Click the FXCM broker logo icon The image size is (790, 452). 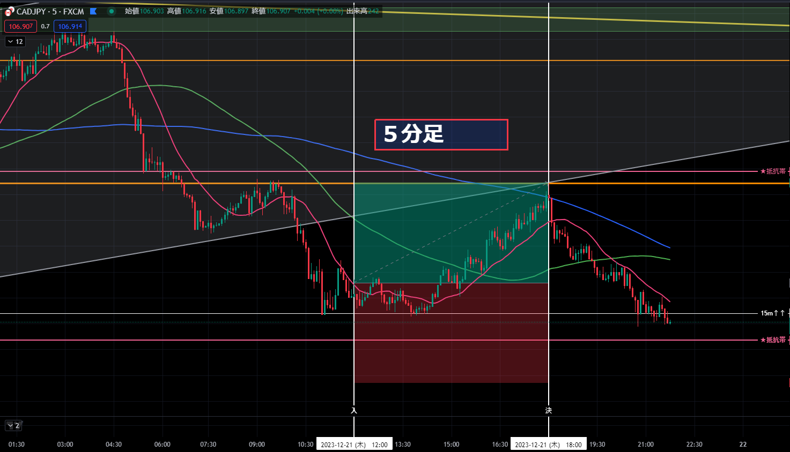click(10, 11)
